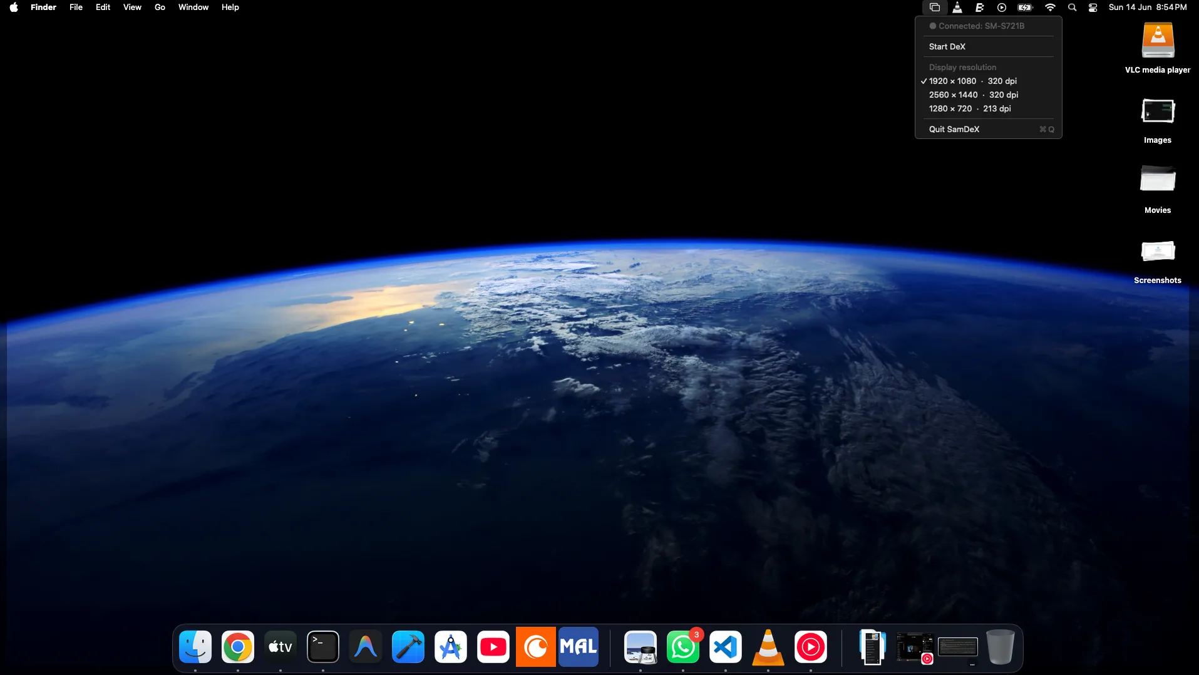The width and height of the screenshot is (1199, 675).
Task: Select VLC media player disk on desktop
Action: point(1158,48)
